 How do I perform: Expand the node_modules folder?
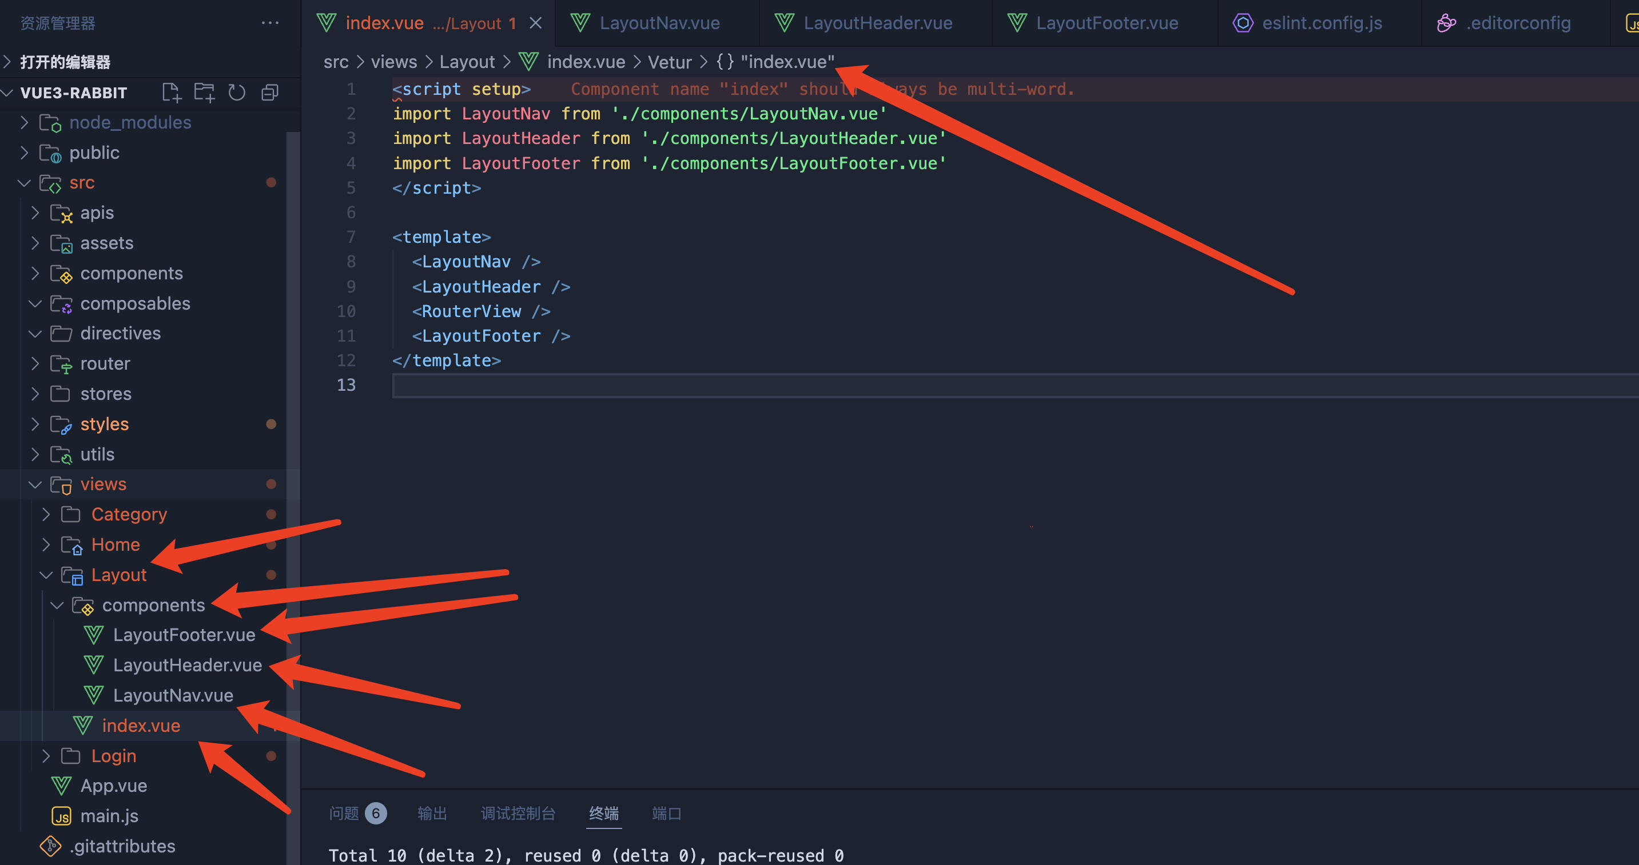tap(24, 122)
